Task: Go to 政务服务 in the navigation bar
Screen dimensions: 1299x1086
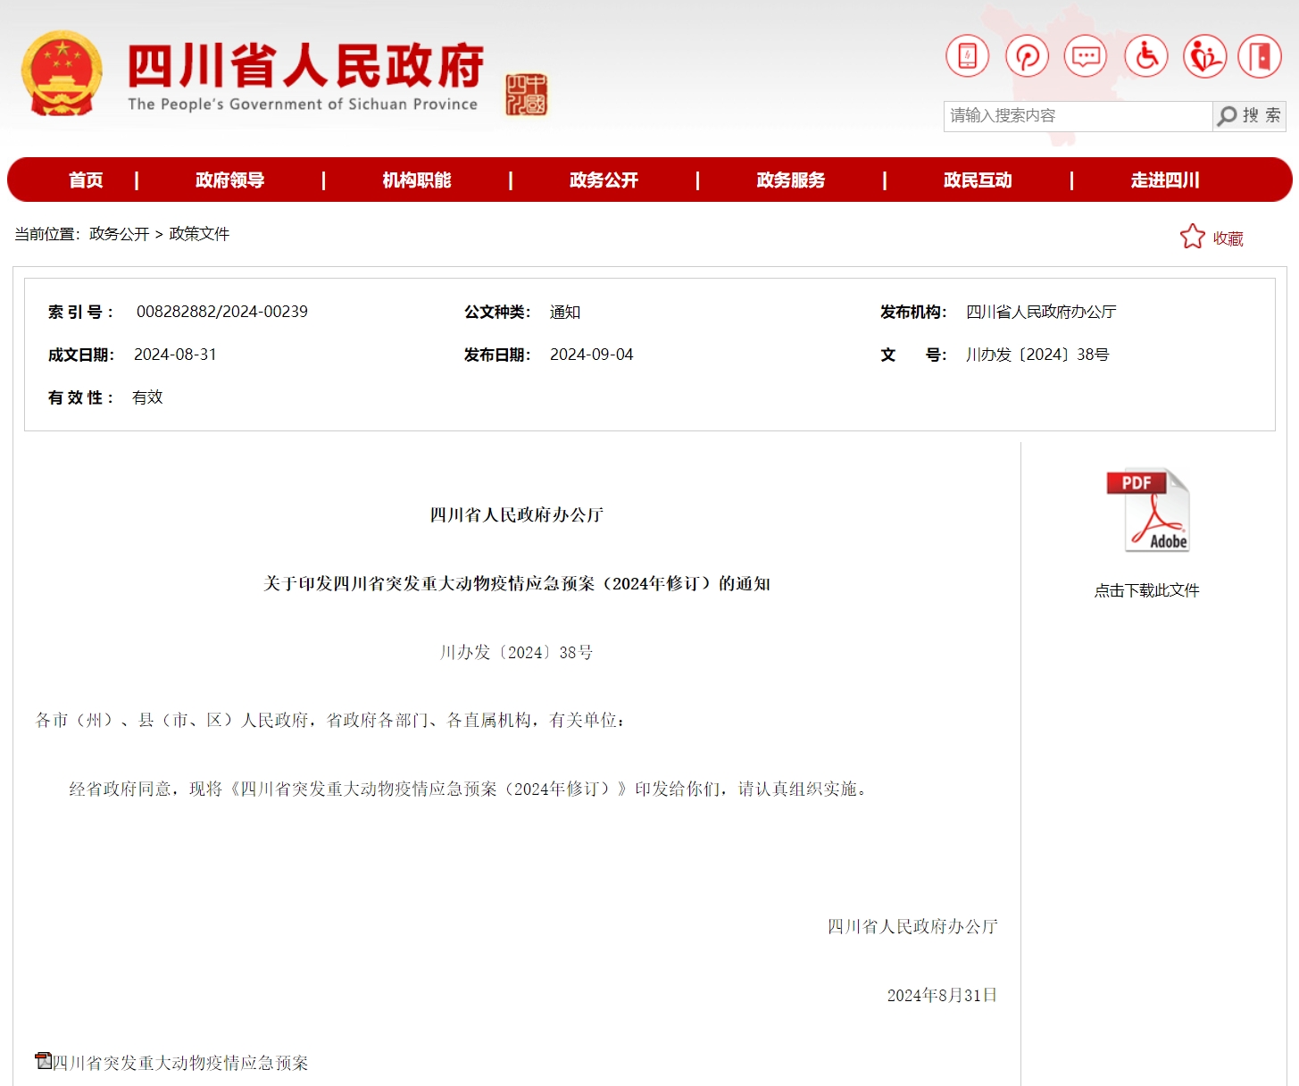Action: pos(790,180)
